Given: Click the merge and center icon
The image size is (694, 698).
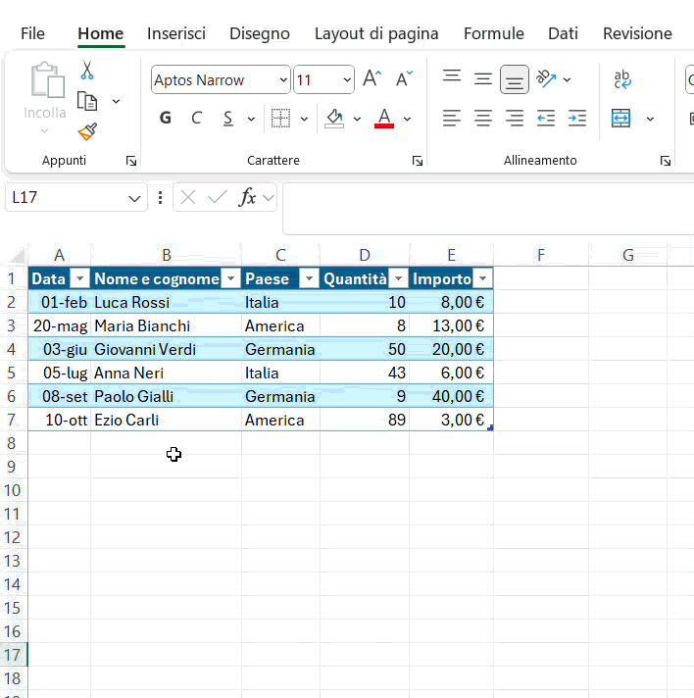Looking at the screenshot, I should (x=621, y=119).
